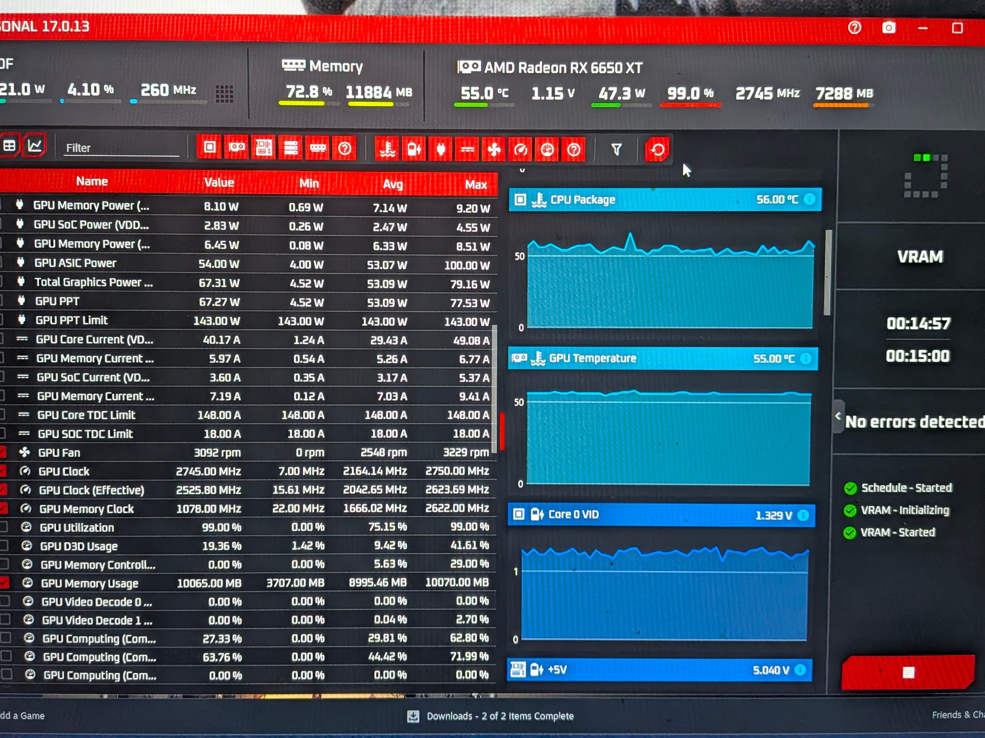Viewport: 985px width, 738px height.
Task: Sort by the Name column header
Action: (92, 181)
